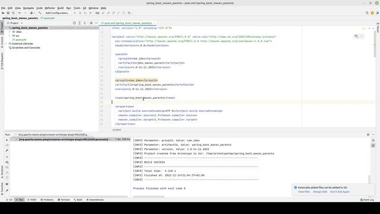The height and width of the screenshot is (214, 380).
Task: Click the console horizontal scrollbar
Action: coord(148,197)
